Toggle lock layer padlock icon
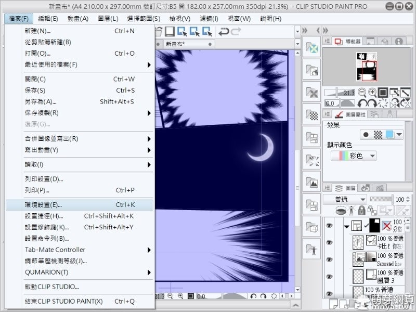The image size is (416, 312). pyautogui.click(x=361, y=210)
